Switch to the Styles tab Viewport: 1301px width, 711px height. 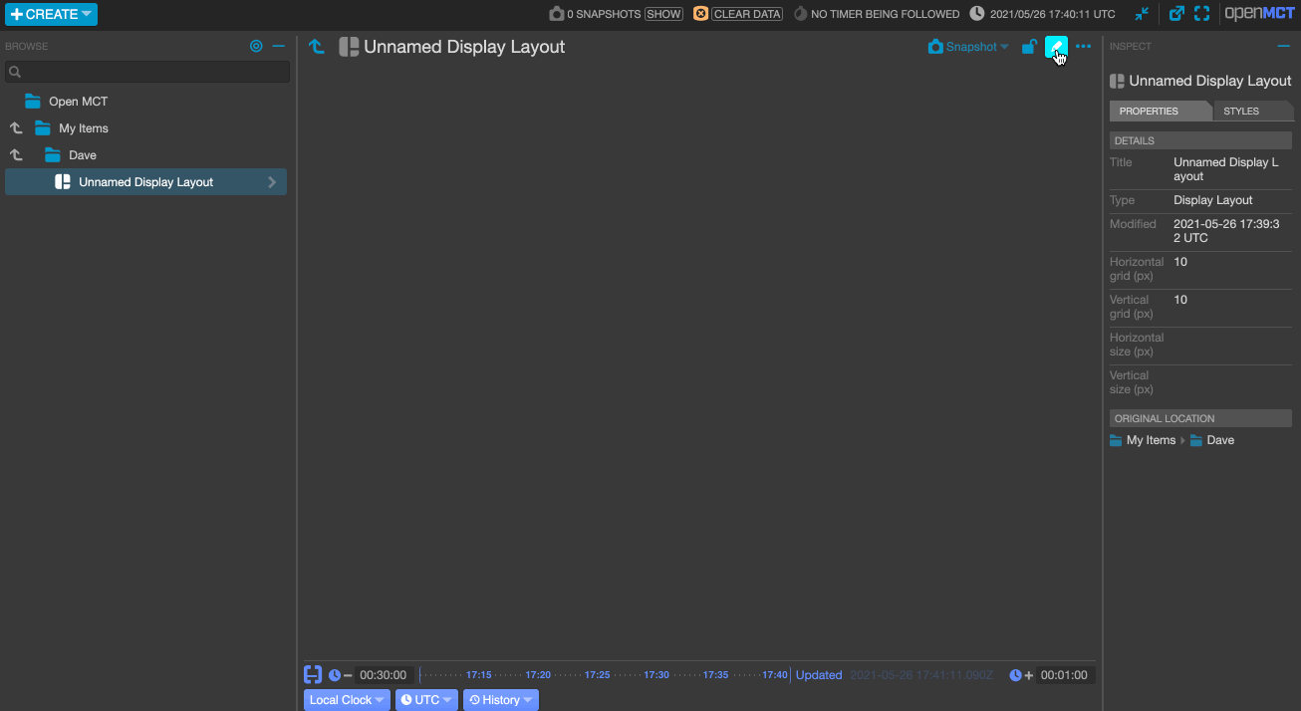coord(1252,111)
